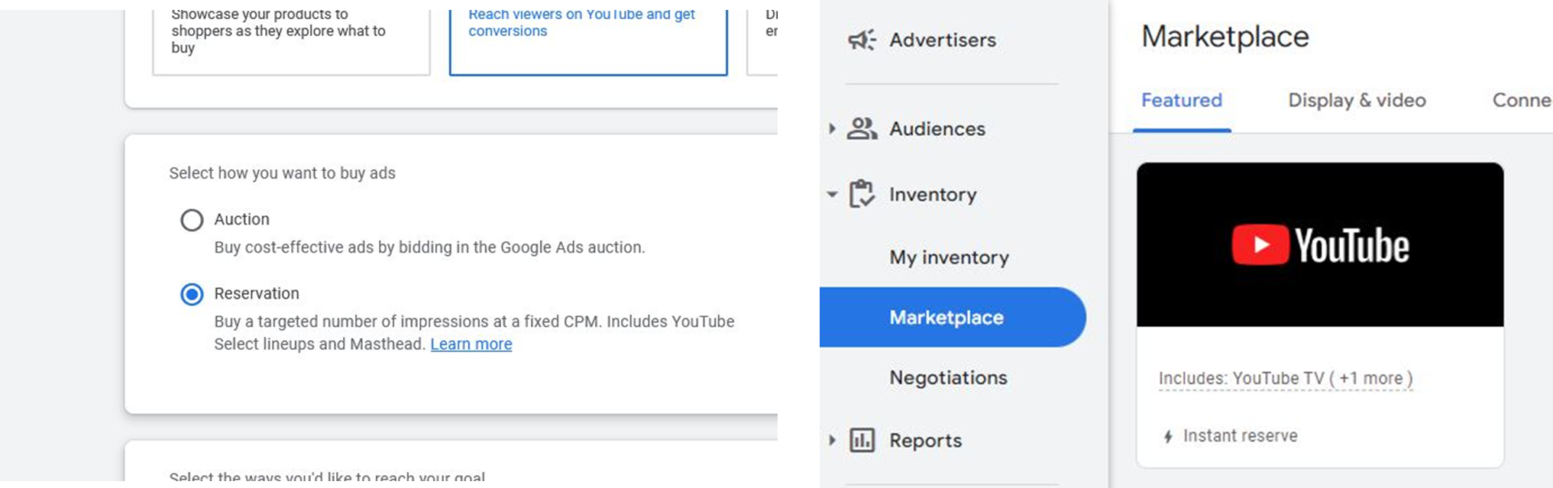Select the Auction radio button
The height and width of the screenshot is (488, 1553).
tap(192, 220)
